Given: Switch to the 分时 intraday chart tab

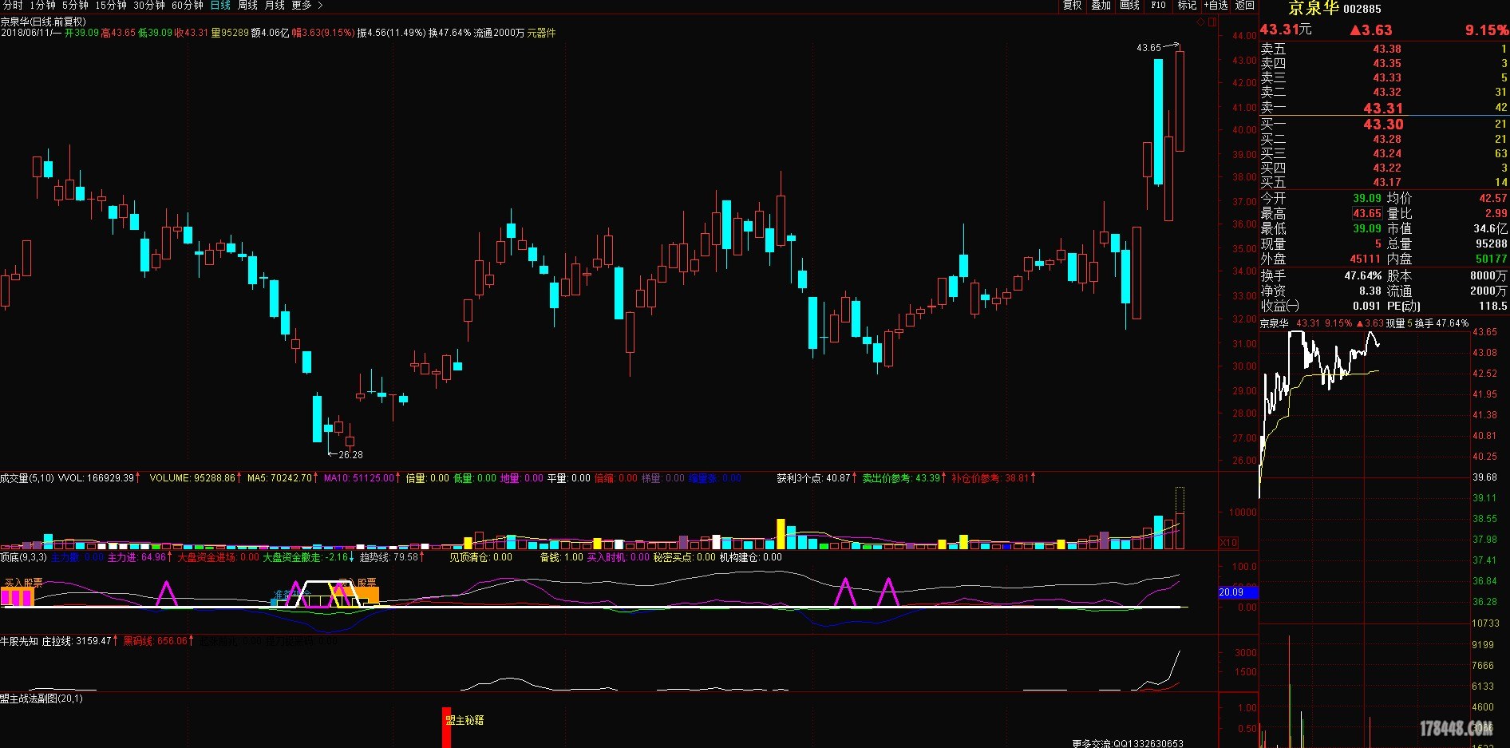Looking at the screenshot, I should [14, 6].
